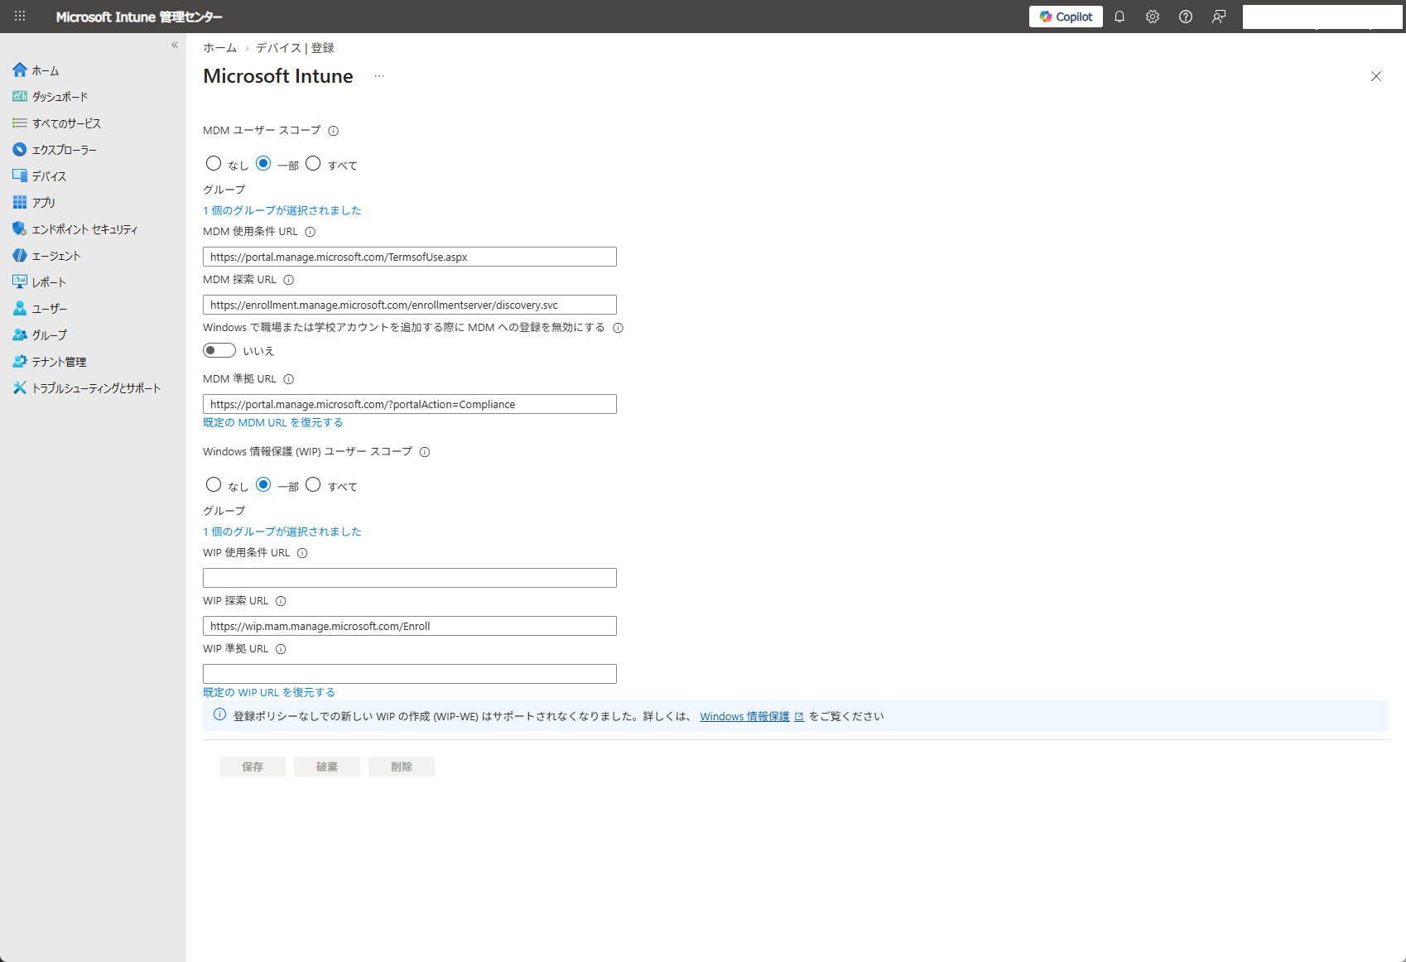The height and width of the screenshot is (962, 1406).
Task: Open the app launcher grid icon
Action: [x=19, y=17]
